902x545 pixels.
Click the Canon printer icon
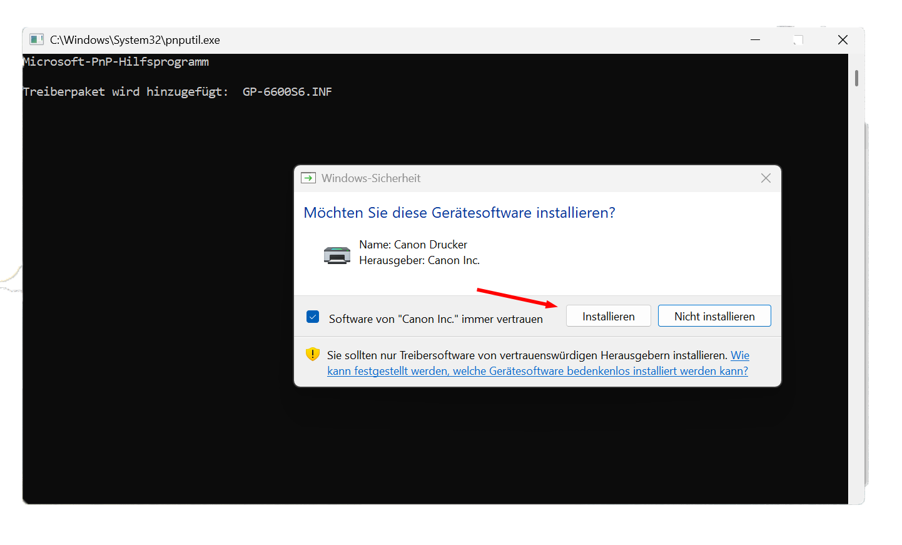point(337,255)
